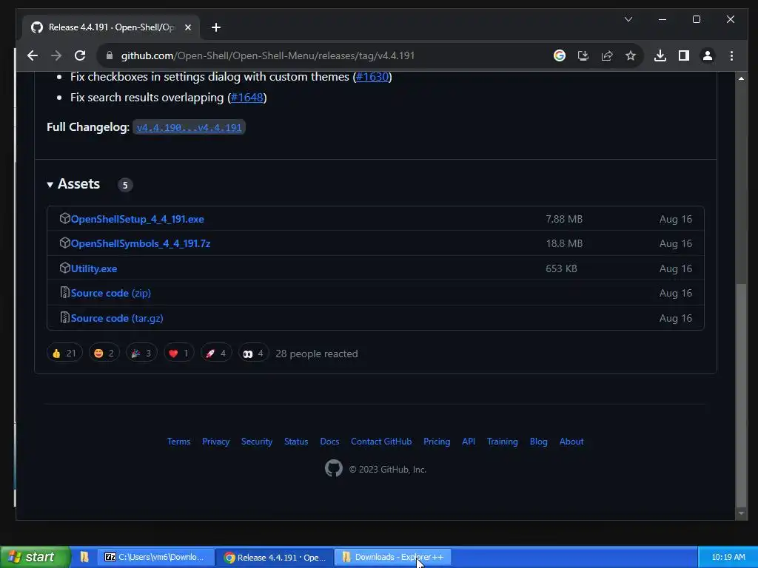The height and width of the screenshot is (568, 758).
Task: Reload the GitHub release page
Action: coord(80,55)
